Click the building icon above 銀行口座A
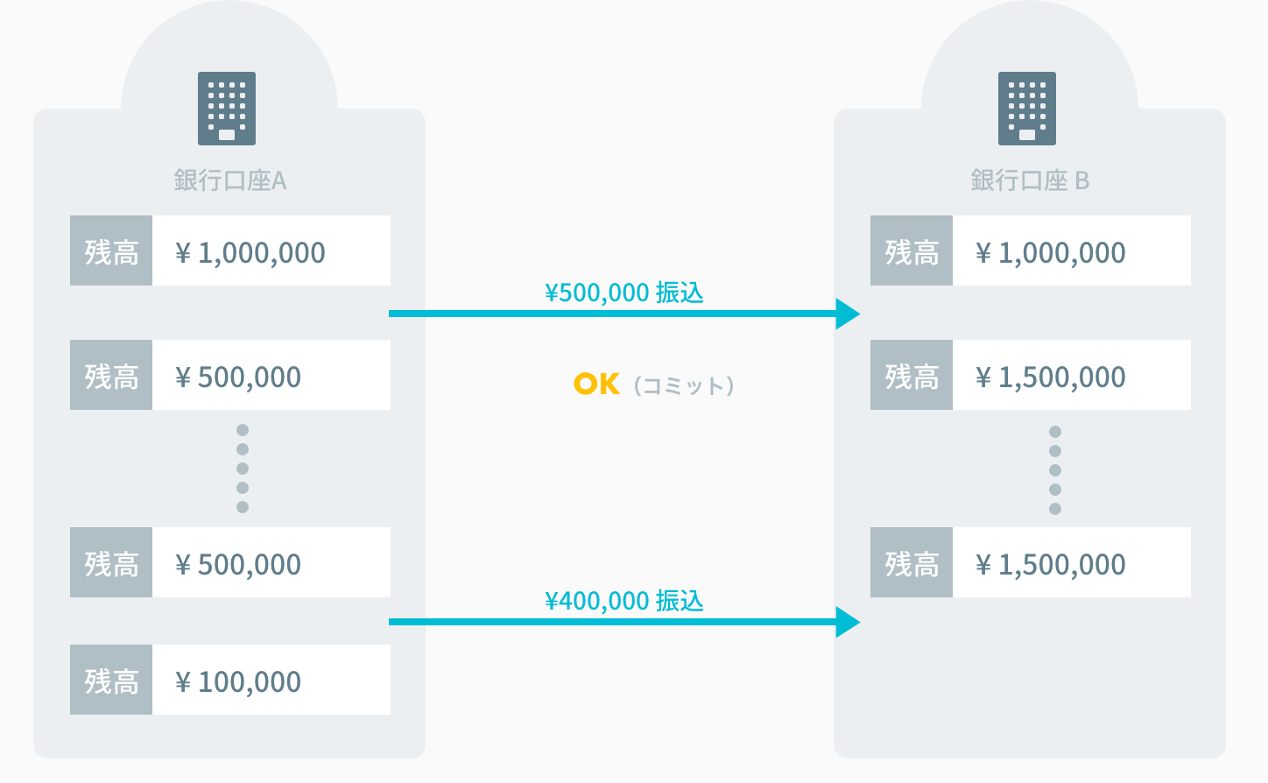The image size is (1268, 783). [227, 109]
